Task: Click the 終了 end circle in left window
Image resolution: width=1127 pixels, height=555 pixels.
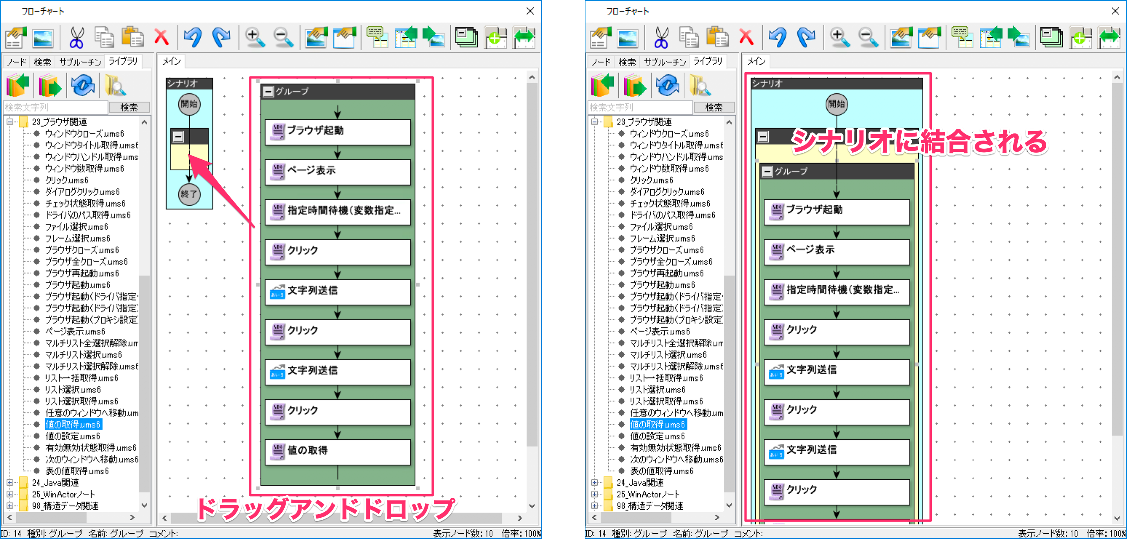Action: 189,194
